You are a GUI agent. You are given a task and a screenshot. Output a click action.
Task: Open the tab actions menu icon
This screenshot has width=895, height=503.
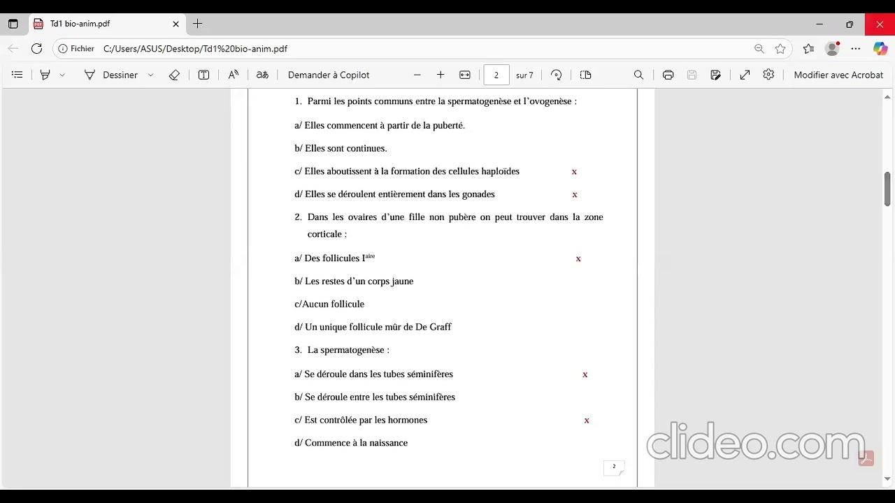[13, 24]
